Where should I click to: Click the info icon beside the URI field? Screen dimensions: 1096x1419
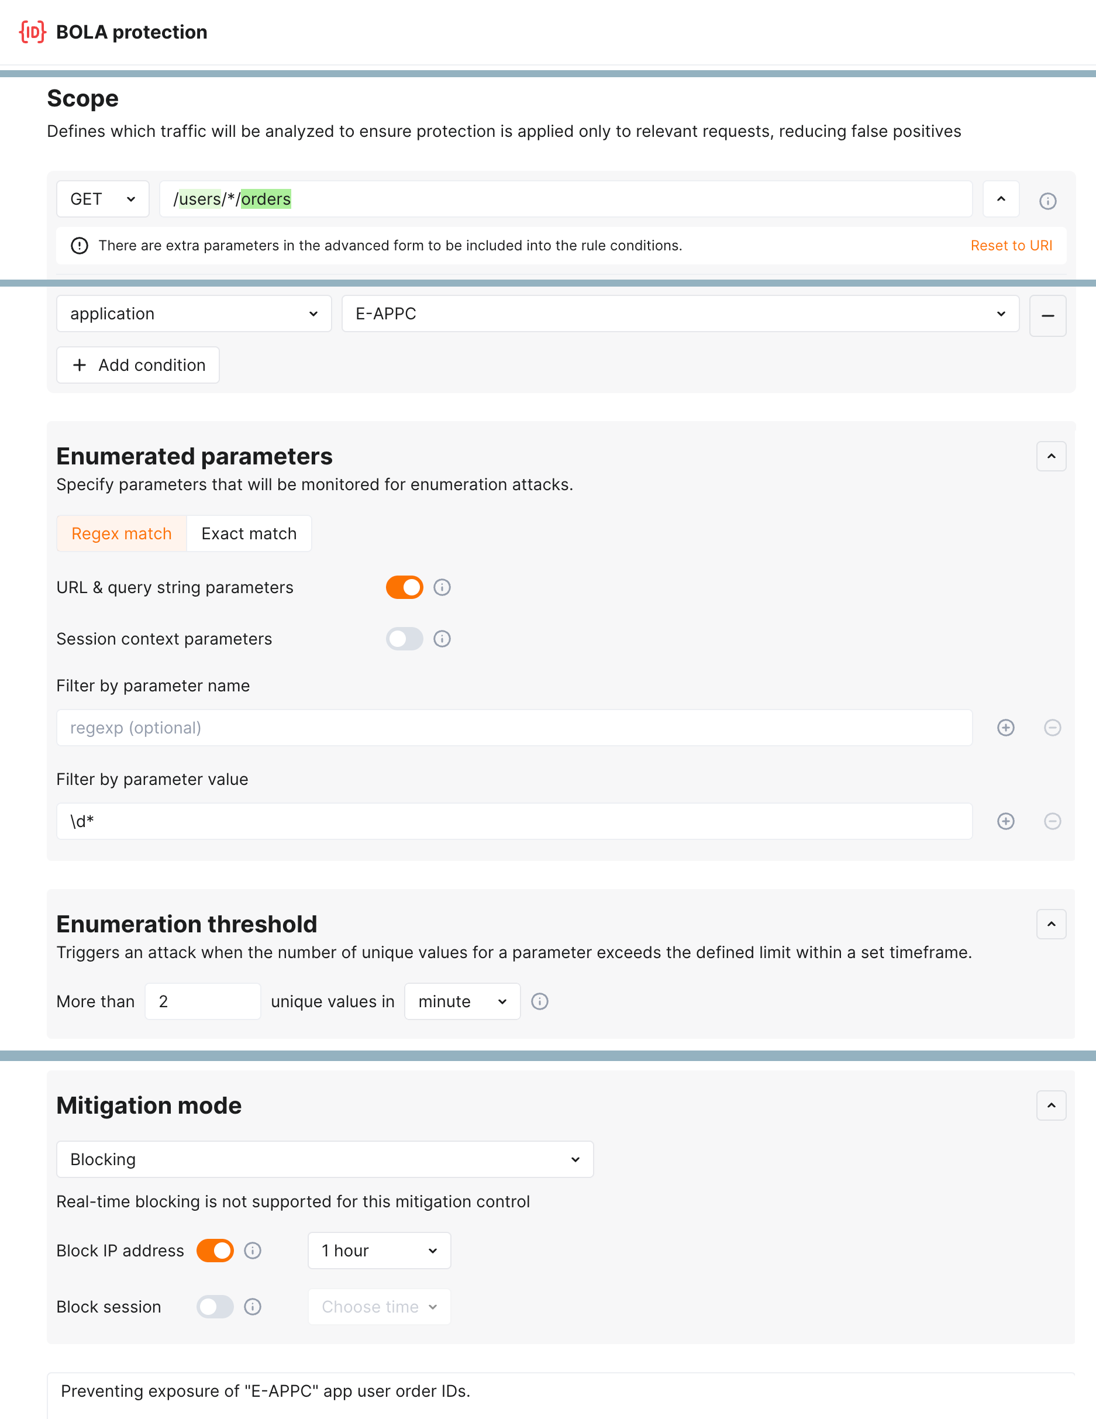coord(1047,200)
